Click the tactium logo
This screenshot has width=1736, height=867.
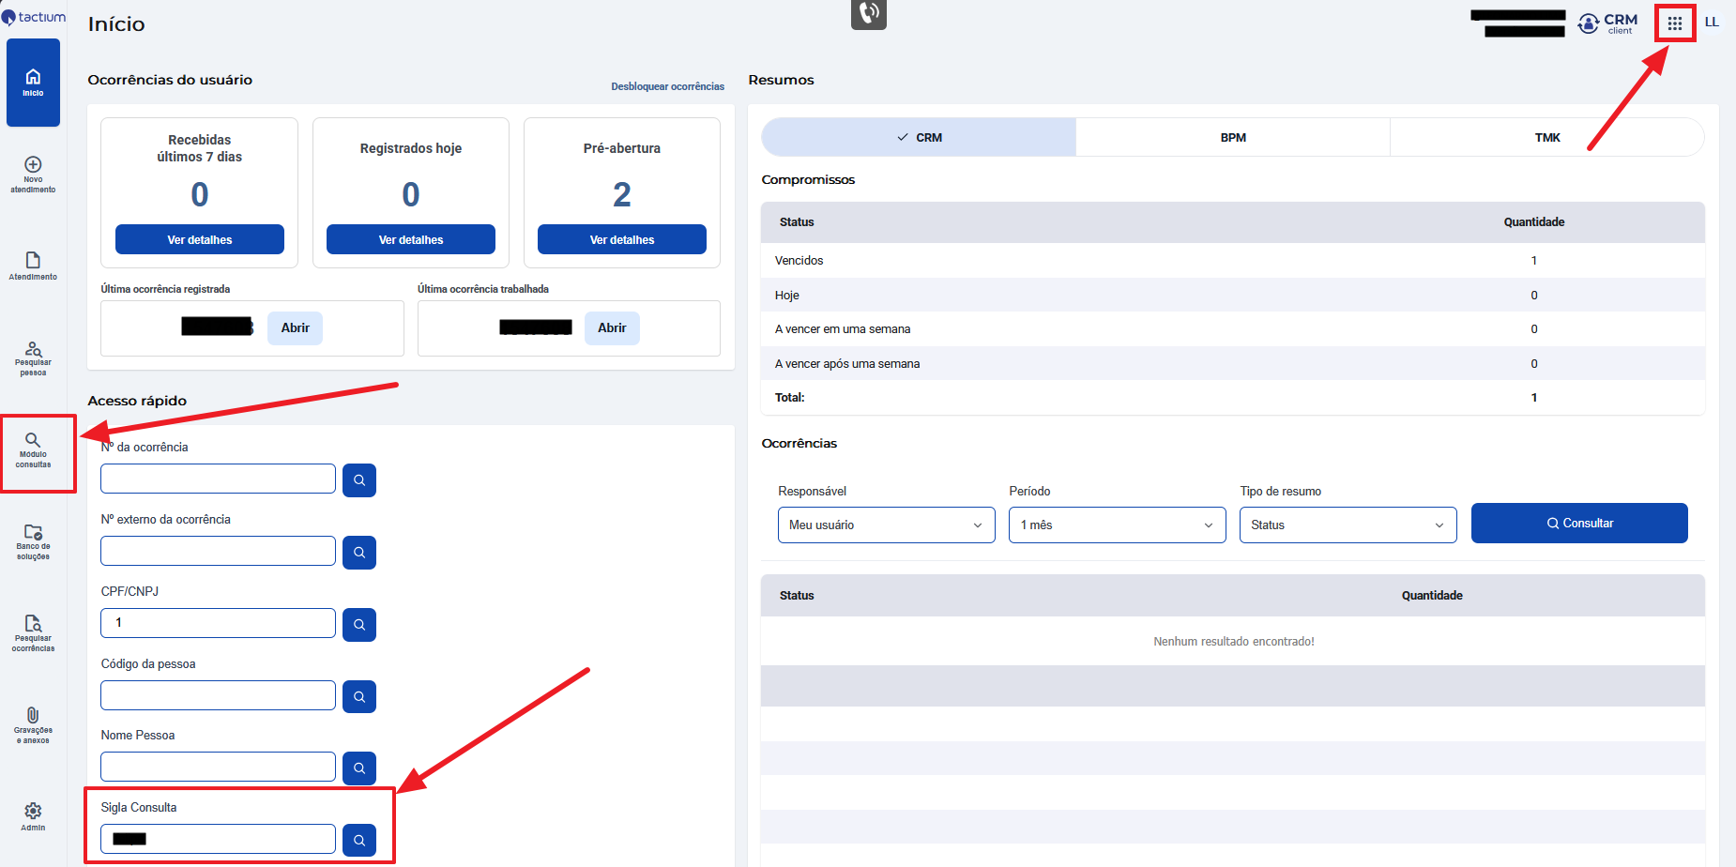pyautogui.click(x=34, y=17)
